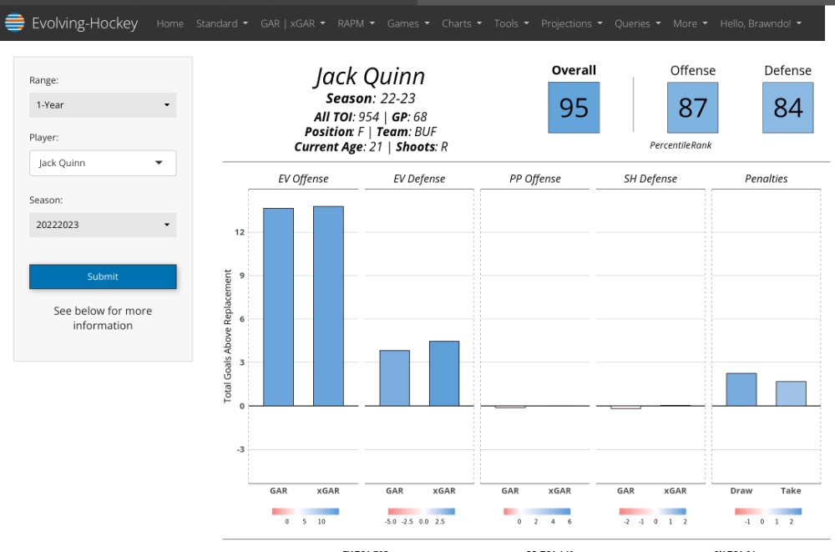Open the Range dropdown set to 1-Year
Viewport: 835px width, 552px height.
click(103, 105)
